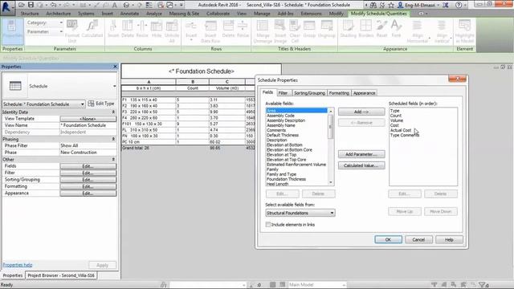This screenshot has width=514, height=289.
Task: Click the Text (A) tool in quick access toolbar
Action: tap(114, 5)
